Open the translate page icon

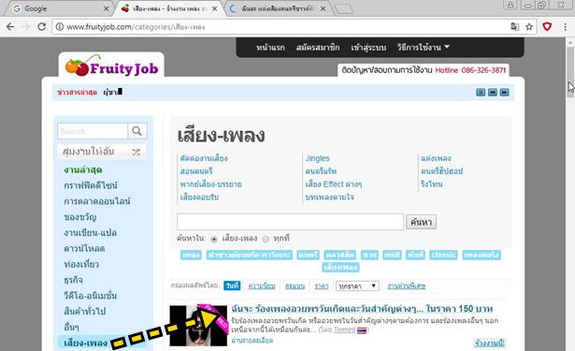pyautogui.click(x=515, y=27)
